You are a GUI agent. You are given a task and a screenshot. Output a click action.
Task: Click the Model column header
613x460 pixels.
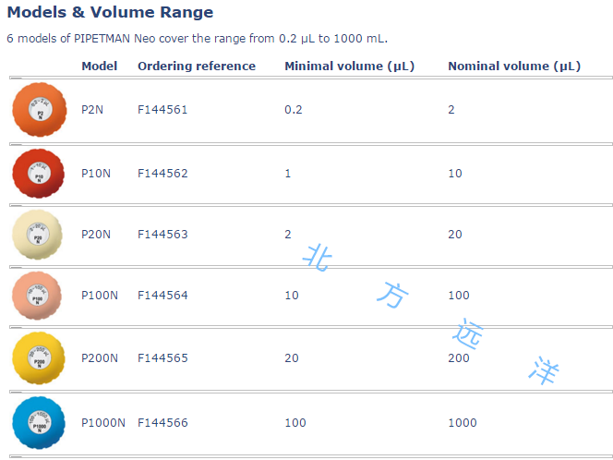point(100,67)
